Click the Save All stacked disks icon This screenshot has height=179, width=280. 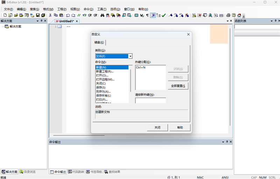[43, 15]
